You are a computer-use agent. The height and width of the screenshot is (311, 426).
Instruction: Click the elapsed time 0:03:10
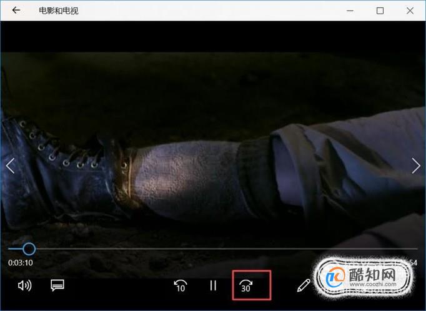pyautogui.click(x=21, y=263)
